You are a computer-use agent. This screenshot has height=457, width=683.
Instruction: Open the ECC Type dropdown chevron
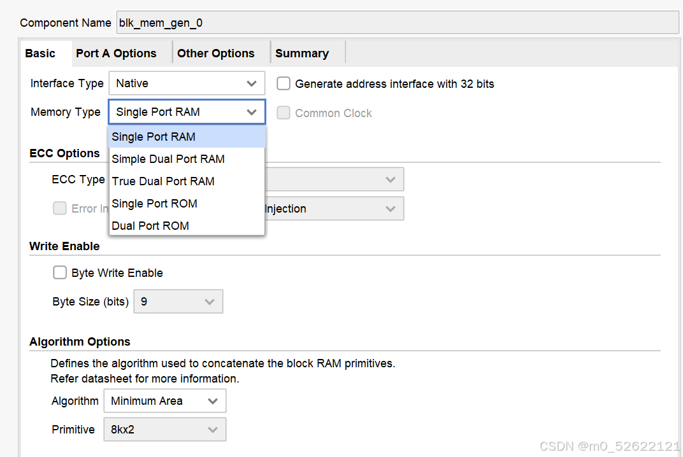tap(391, 179)
